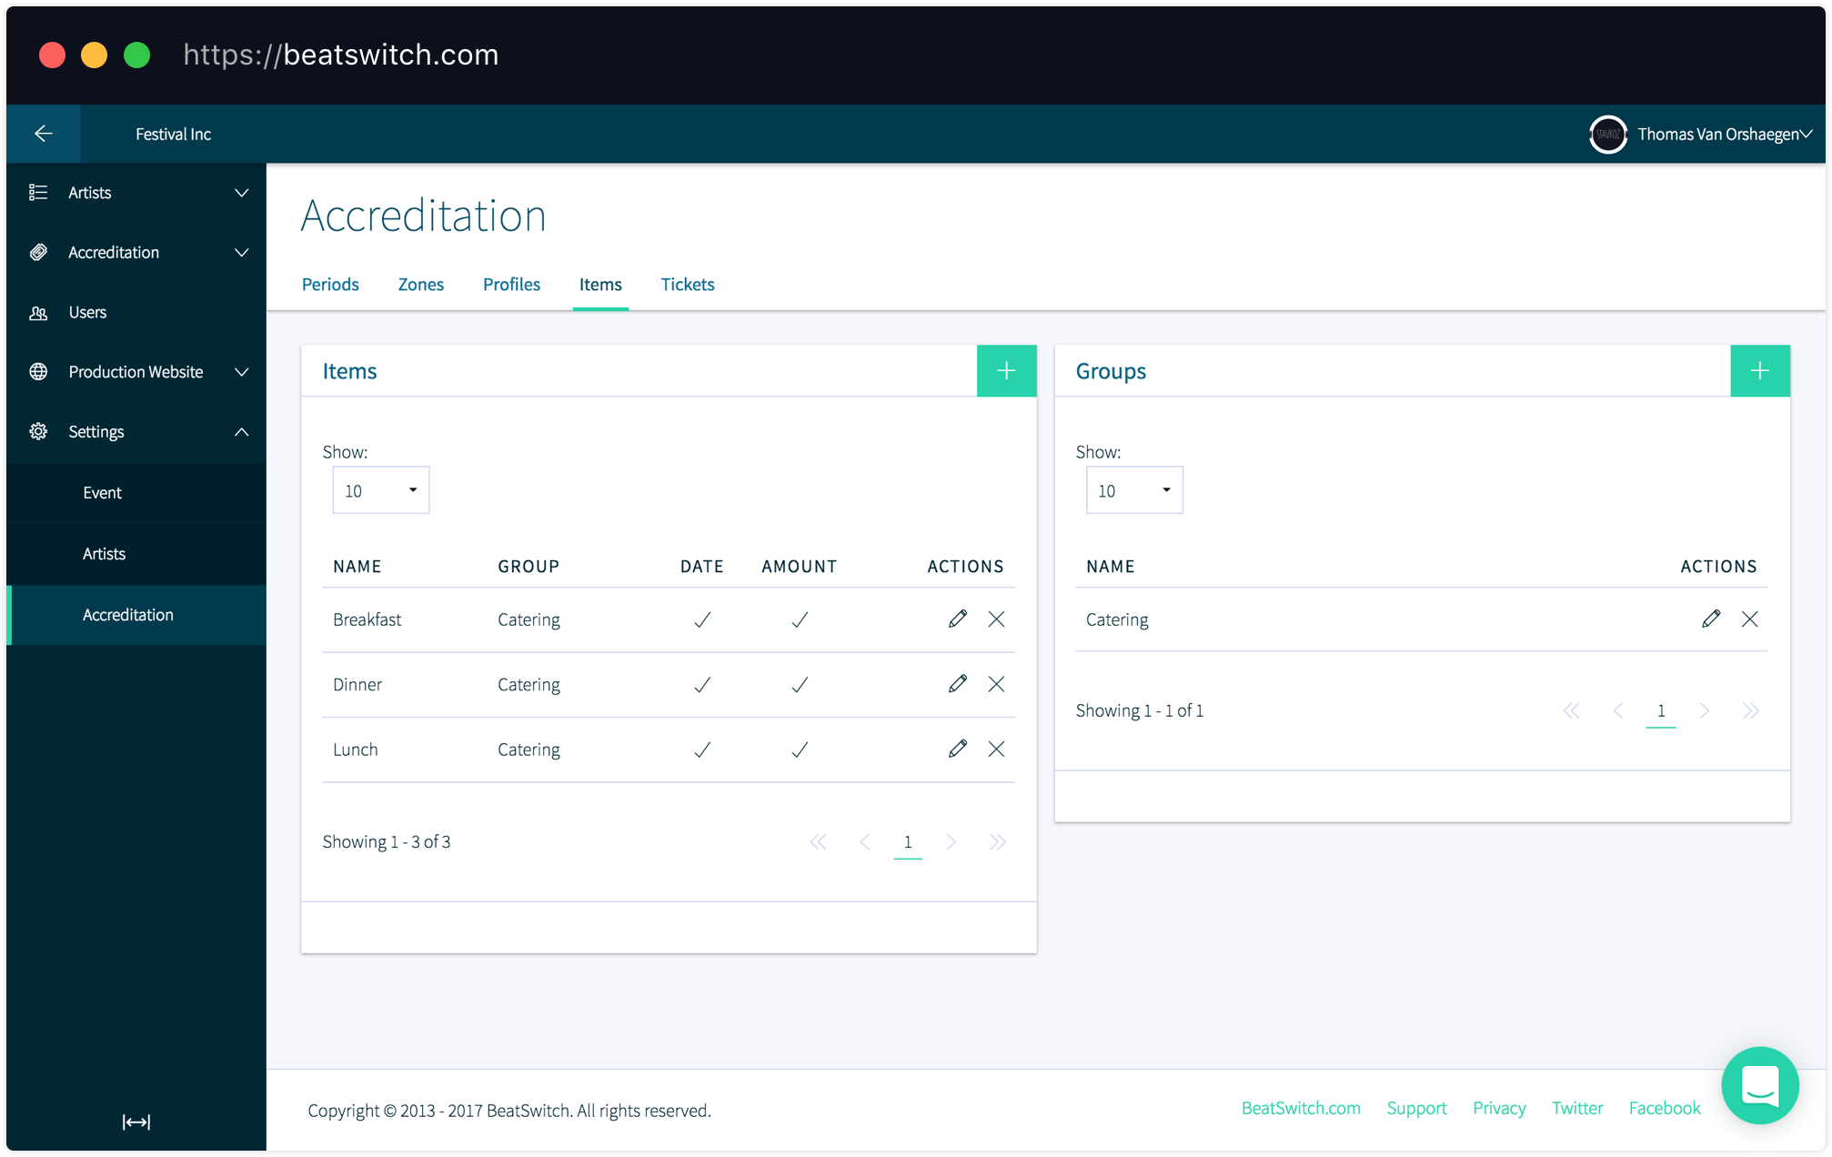Viewport: 1832px width, 1157px height.
Task: Toggle the amount checkmark for Dinner
Action: click(x=800, y=684)
